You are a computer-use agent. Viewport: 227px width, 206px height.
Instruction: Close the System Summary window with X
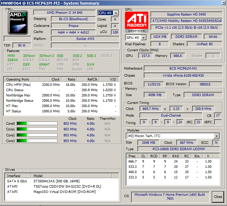point(224,3)
